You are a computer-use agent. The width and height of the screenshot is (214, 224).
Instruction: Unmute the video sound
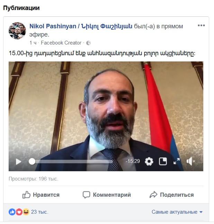(x=191, y=161)
